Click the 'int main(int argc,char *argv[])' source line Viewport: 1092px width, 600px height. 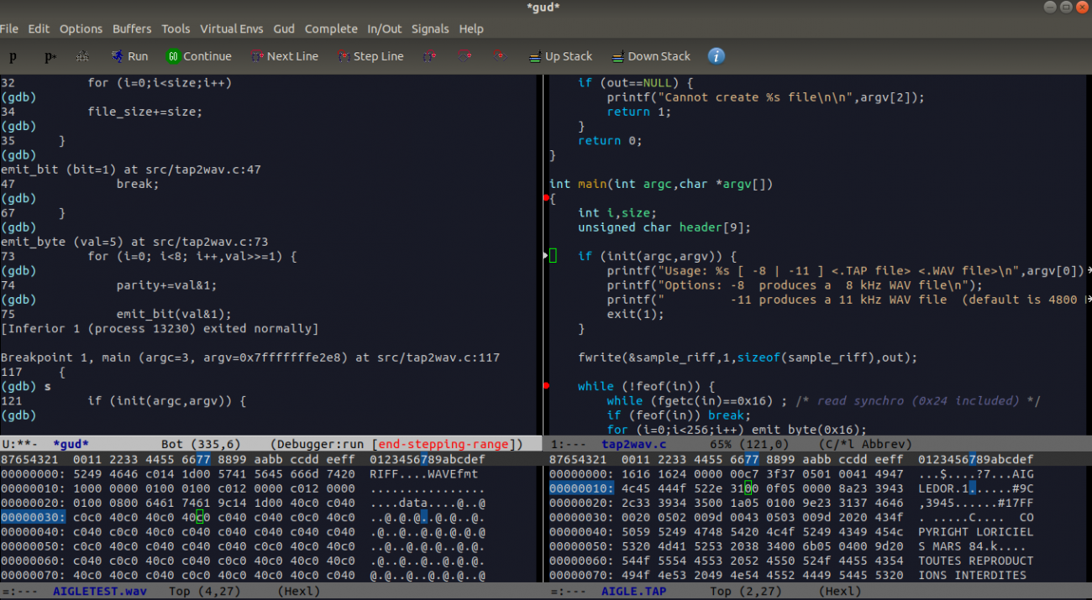tap(661, 184)
